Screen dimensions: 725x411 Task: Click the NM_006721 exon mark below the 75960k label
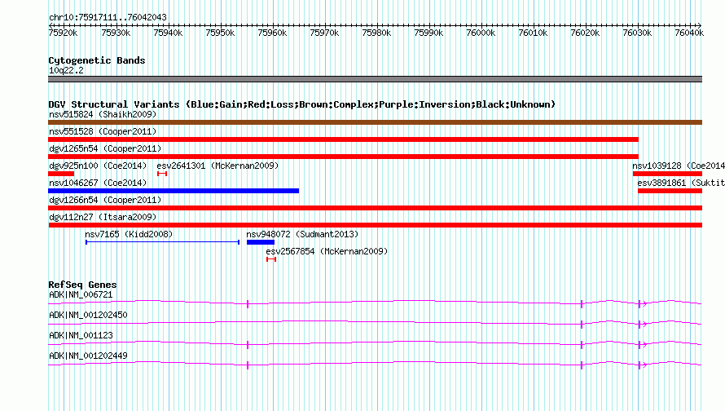[x=248, y=304]
